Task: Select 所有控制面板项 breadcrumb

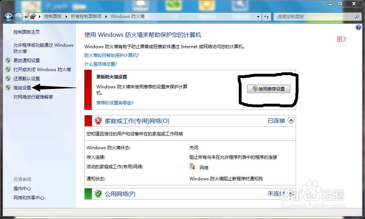Action: point(86,16)
